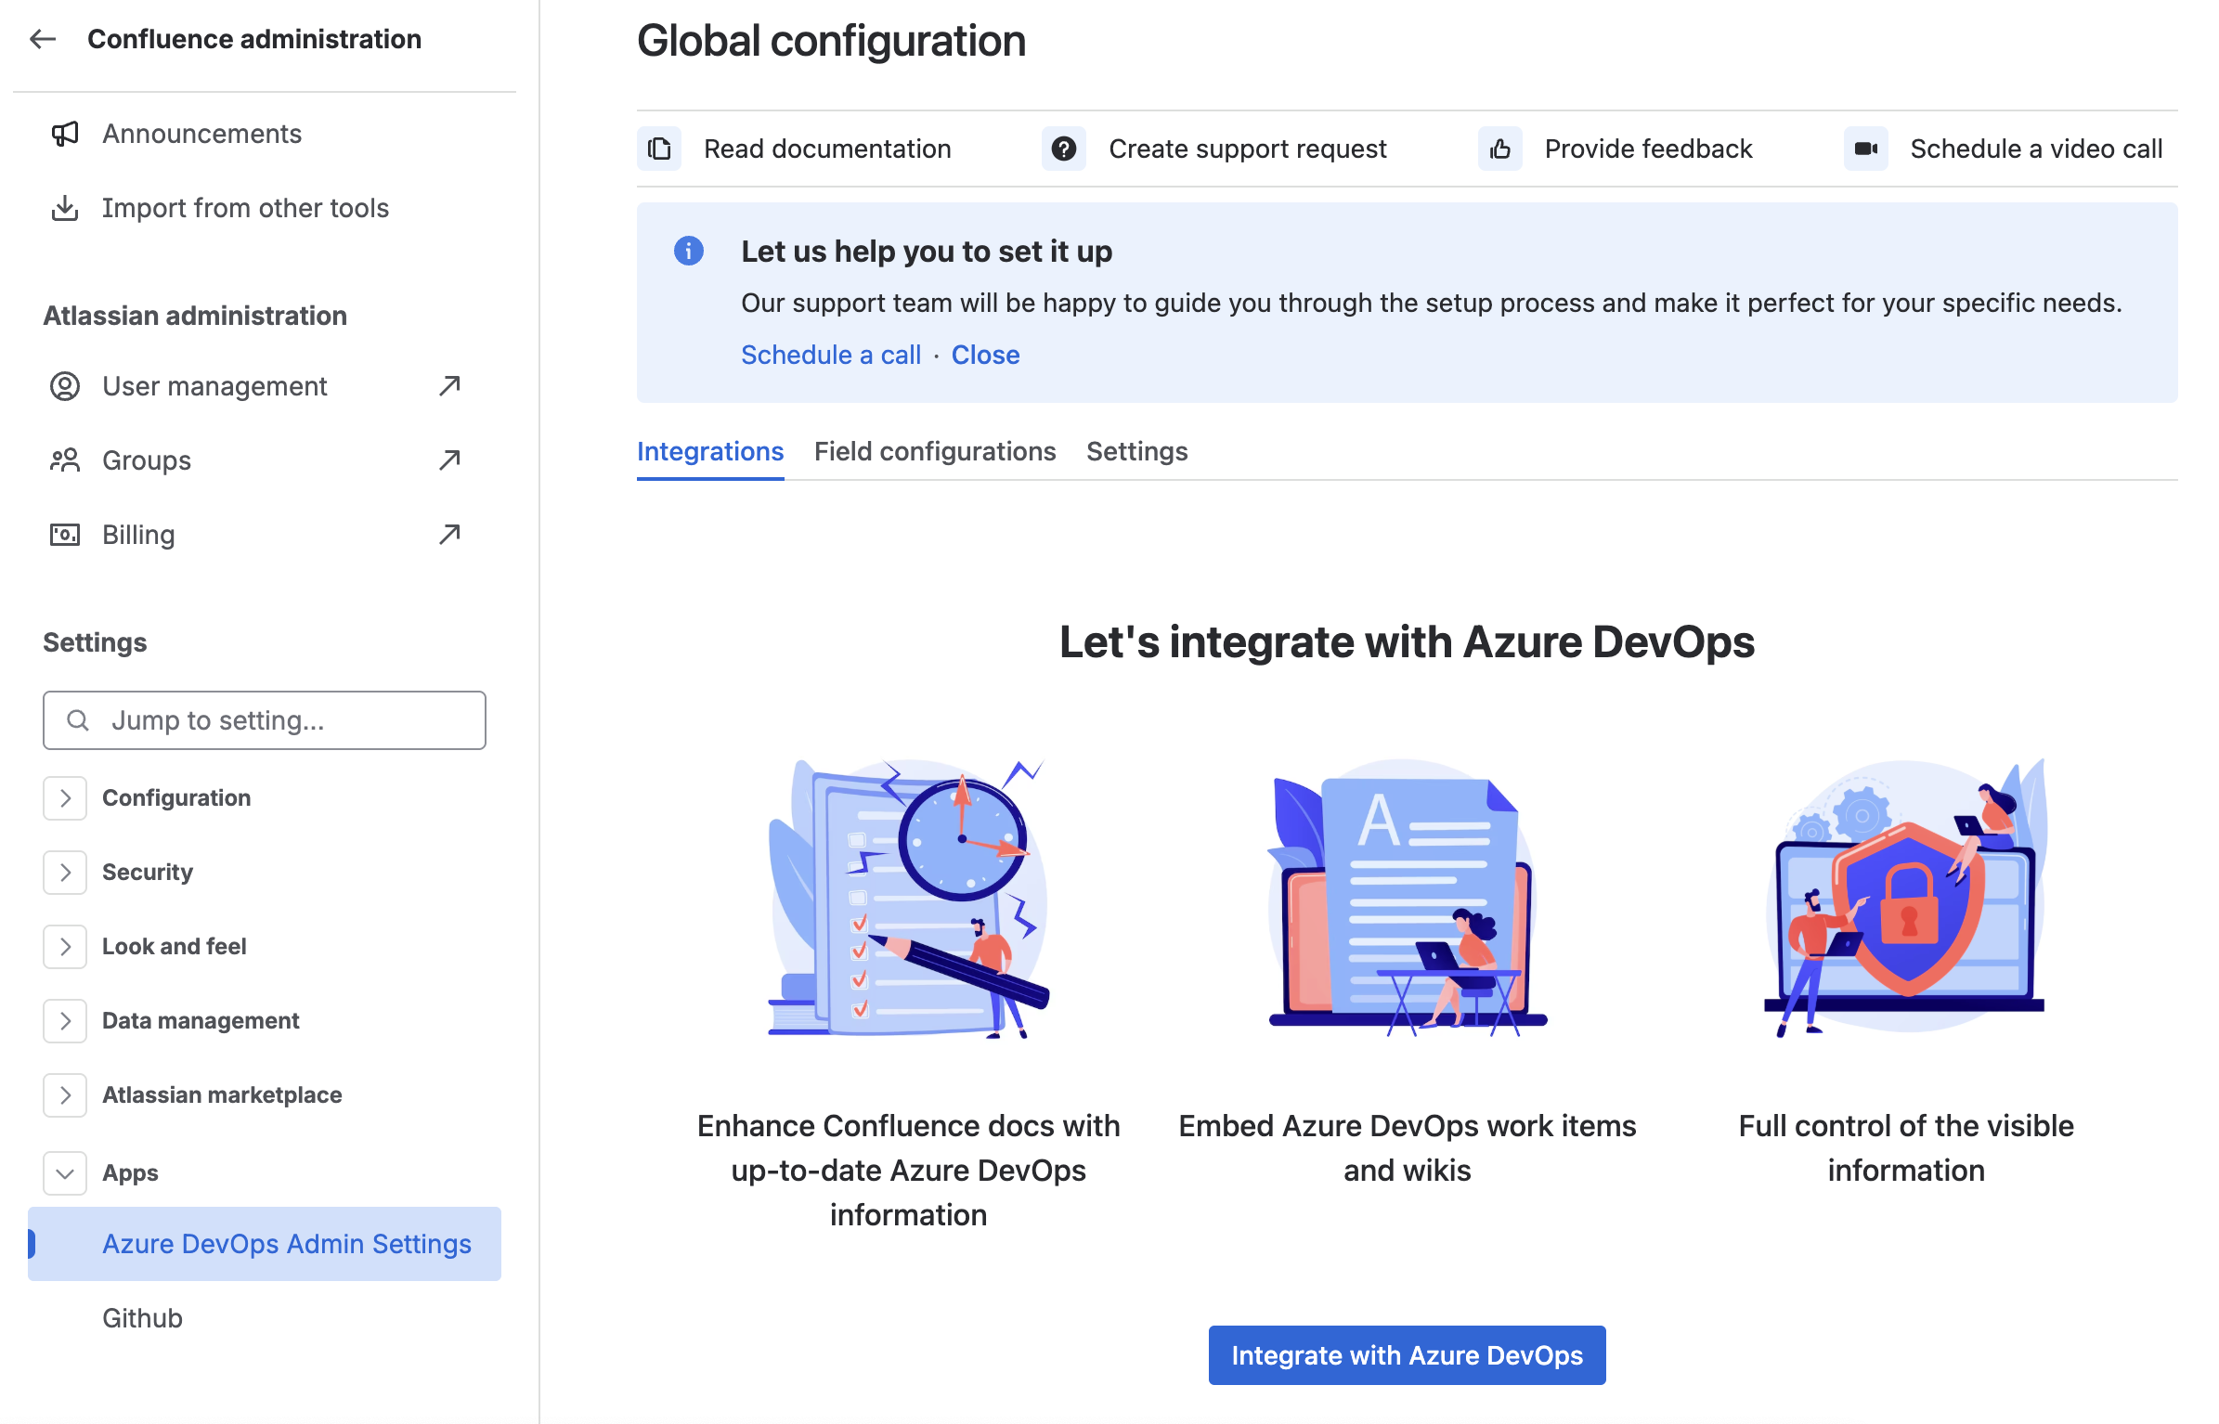Open Groups external link arrow
Image resolution: width=2219 pixels, height=1424 pixels.
coord(449,460)
